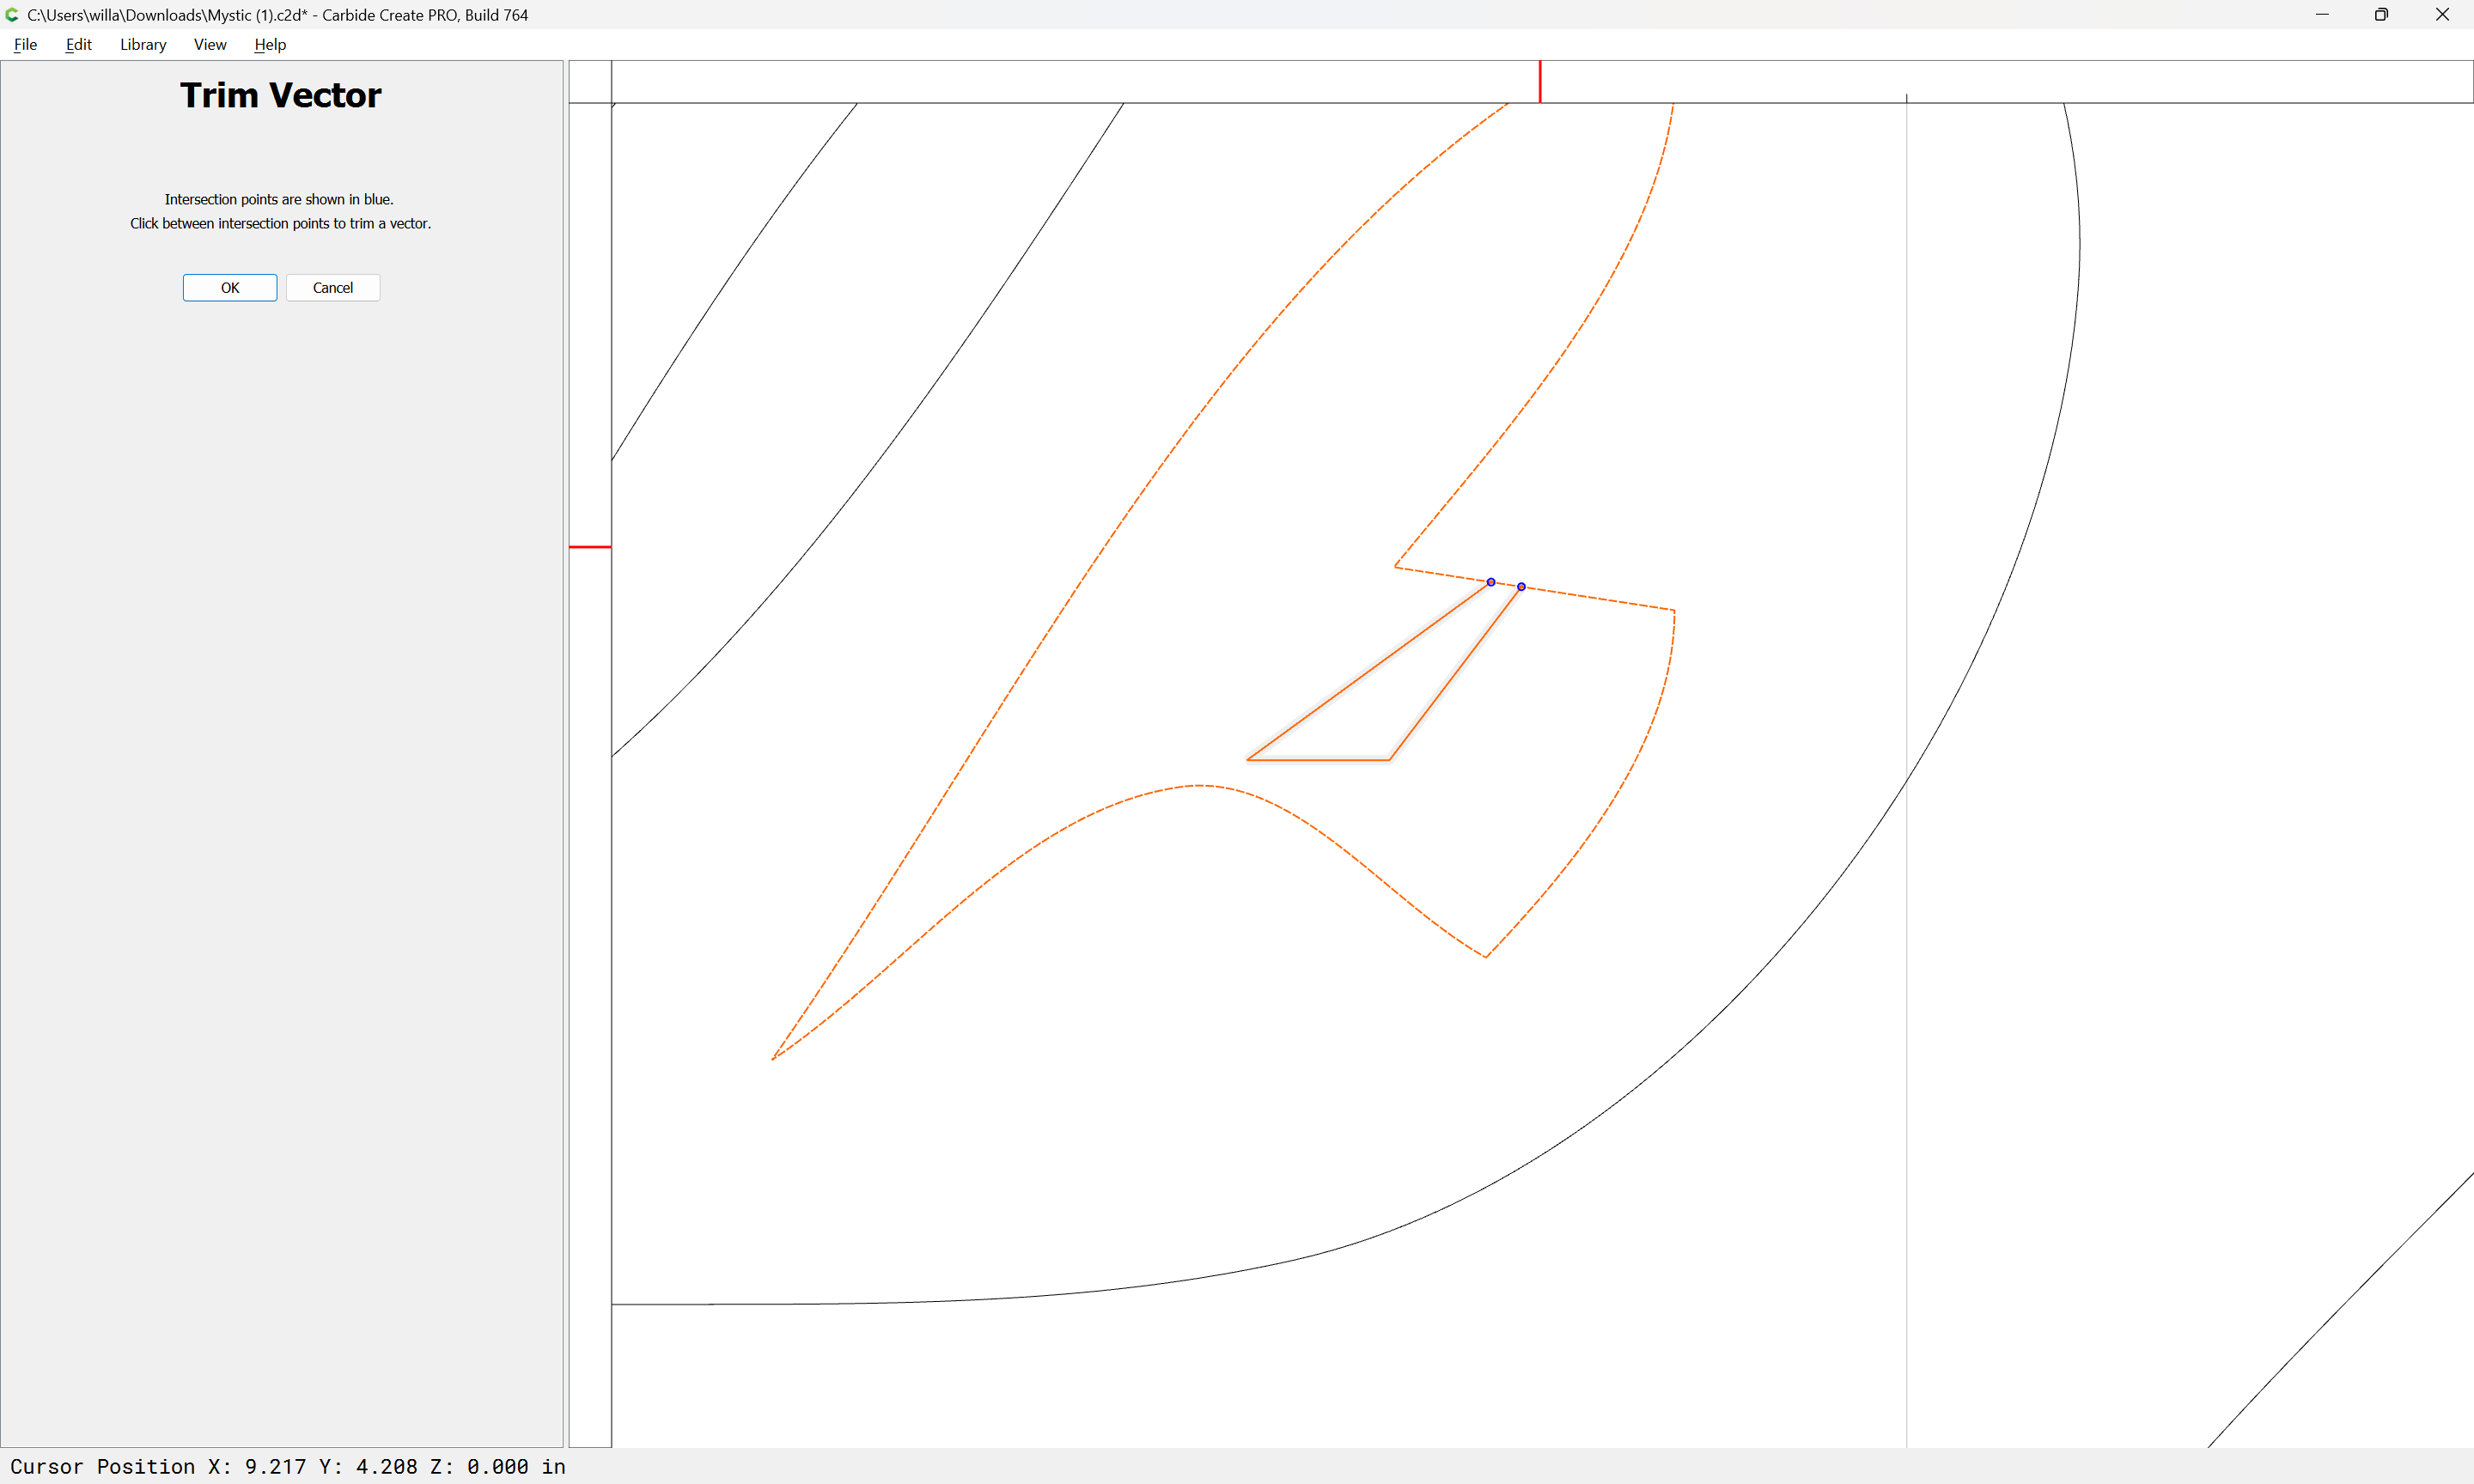2474x1484 pixels.
Task: Click the bottom edge of the highlighted triangle
Action: coord(1318,760)
